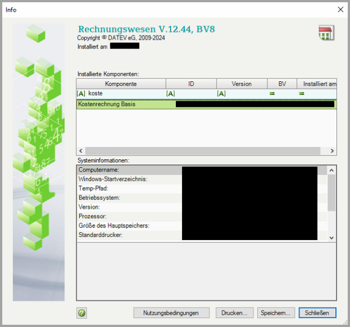Close dialog with Schließen button
Image resolution: width=350 pixels, height=327 pixels.
point(317,313)
